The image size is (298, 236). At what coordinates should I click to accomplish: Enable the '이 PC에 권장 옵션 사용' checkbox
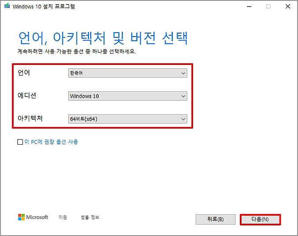(x=20, y=142)
